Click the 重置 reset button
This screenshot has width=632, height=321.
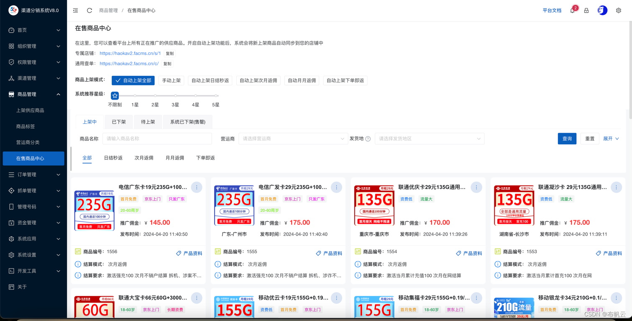pos(590,139)
